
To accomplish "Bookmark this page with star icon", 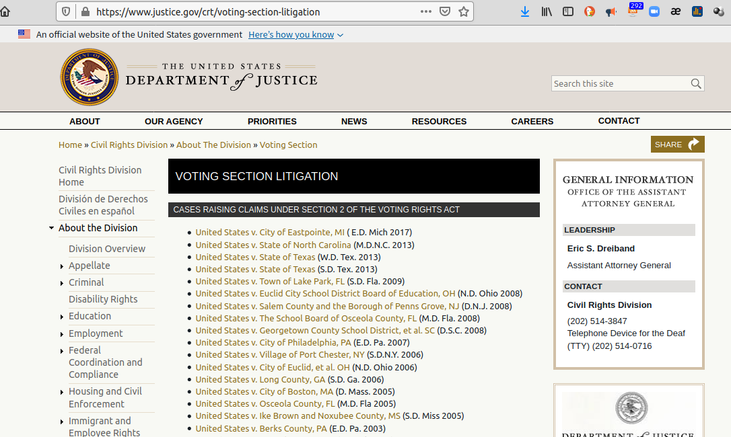I will pos(463,11).
